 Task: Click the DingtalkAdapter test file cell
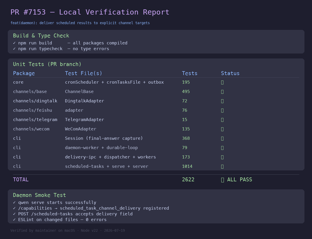pyautogui.click(x=84, y=101)
